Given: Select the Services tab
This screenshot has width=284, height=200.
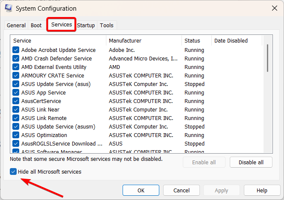Looking at the screenshot, I should point(61,25).
